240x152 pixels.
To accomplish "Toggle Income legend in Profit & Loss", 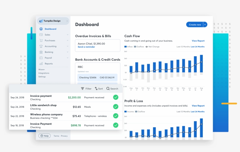I will [x=129, y=111].
